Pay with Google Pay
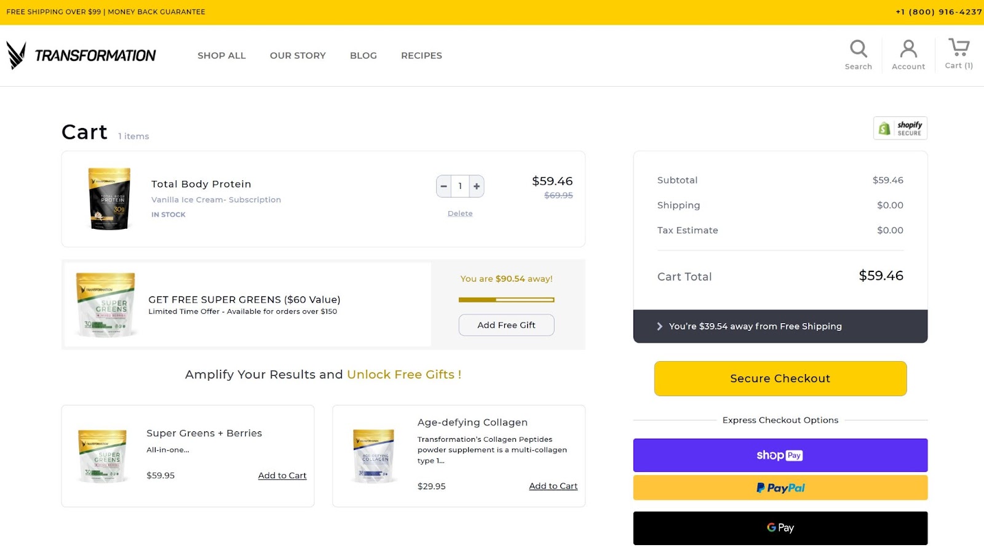 click(x=780, y=528)
